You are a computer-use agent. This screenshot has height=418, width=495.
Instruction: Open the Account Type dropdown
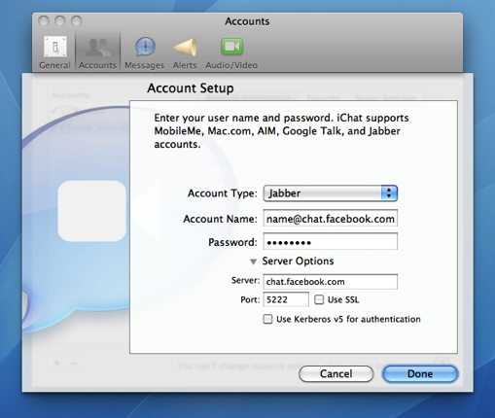point(331,193)
